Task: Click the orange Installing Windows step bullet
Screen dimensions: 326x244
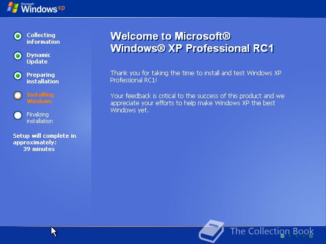Action: click(x=18, y=96)
